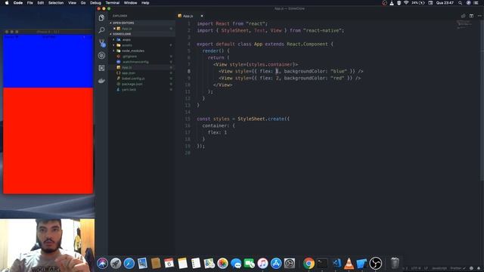The height and width of the screenshot is (272, 484).
Task: Click the webcam video overlay
Action: pos(47,246)
